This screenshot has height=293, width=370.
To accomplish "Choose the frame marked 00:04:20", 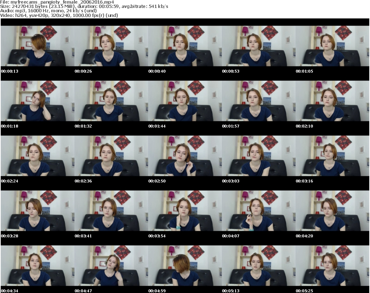I will point(332,211).
